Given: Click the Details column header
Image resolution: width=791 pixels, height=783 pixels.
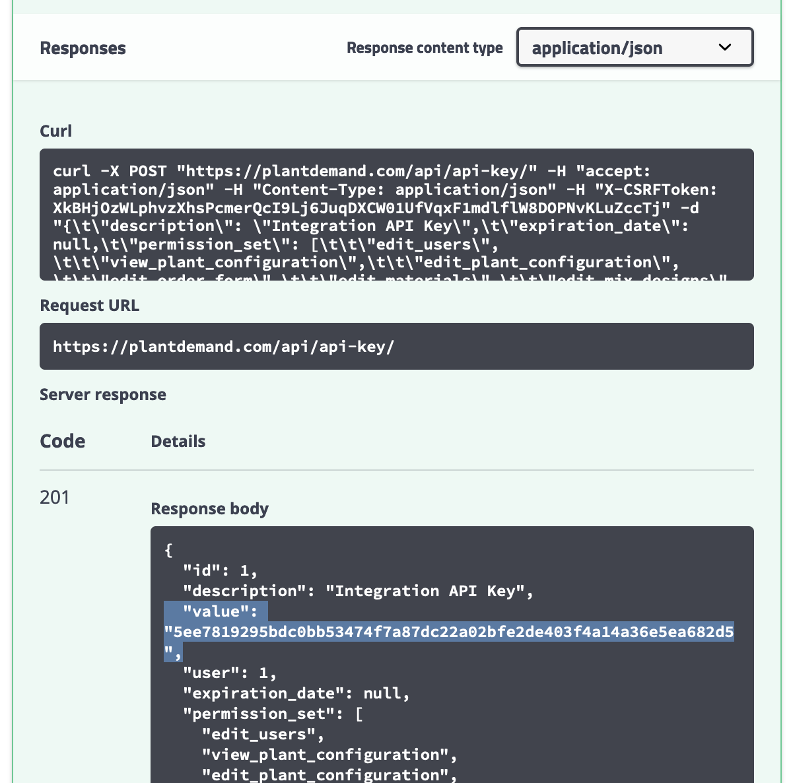Looking at the screenshot, I should tap(178, 441).
